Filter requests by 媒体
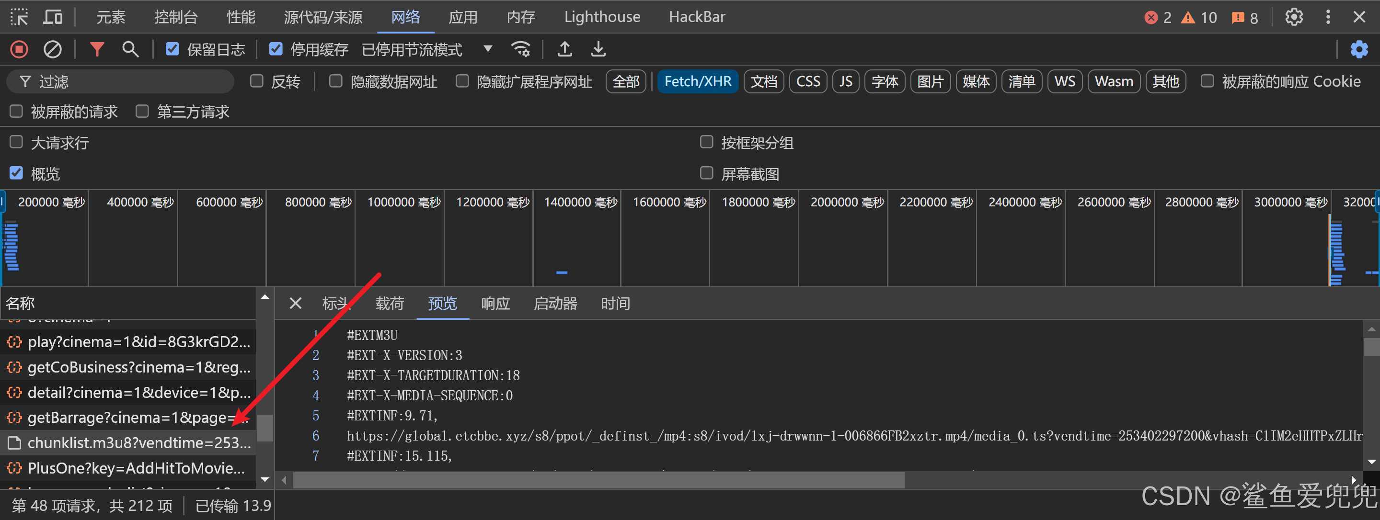This screenshot has width=1380, height=520. [x=976, y=81]
